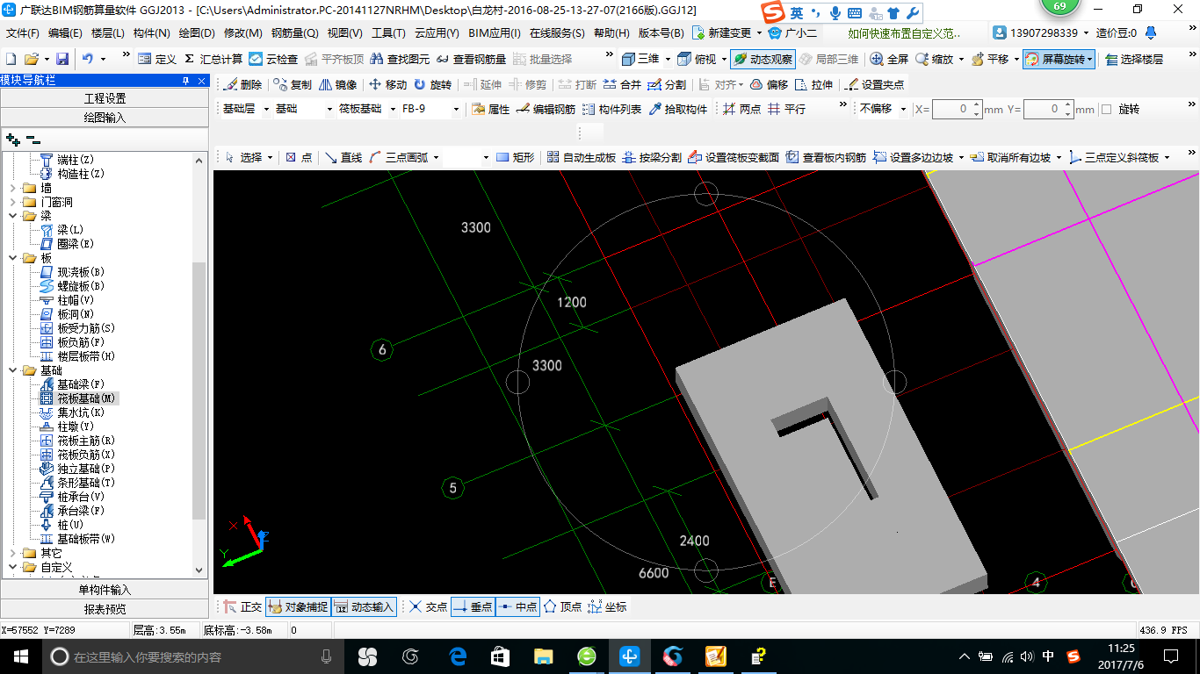The height and width of the screenshot is (674, 1200).
Task: Check the 旋转 rotate checkbox
Action: [1106, 110]
